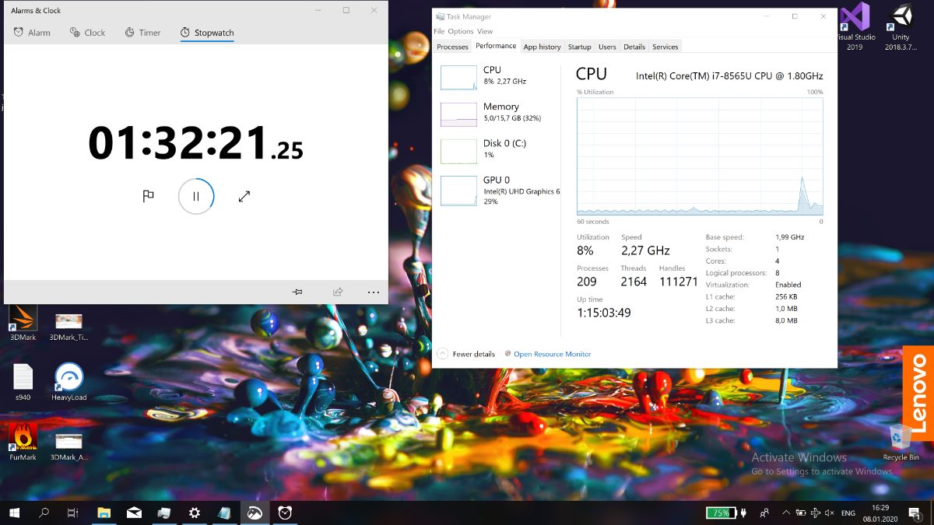Open Settings gear in the taskbar
This screenshot has height=525, width=934.
[x=195, y=513]
